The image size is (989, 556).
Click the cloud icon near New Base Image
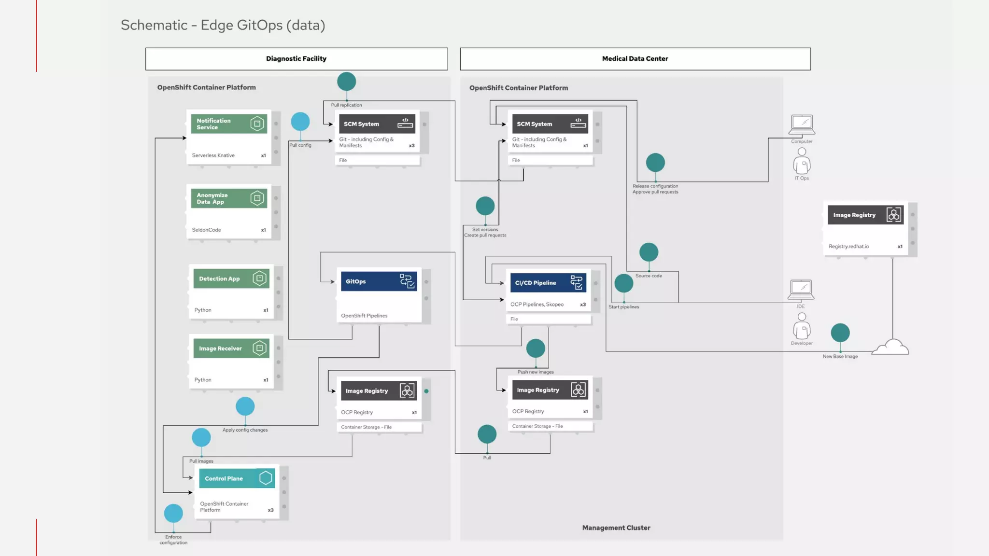[x=891, y=347]
